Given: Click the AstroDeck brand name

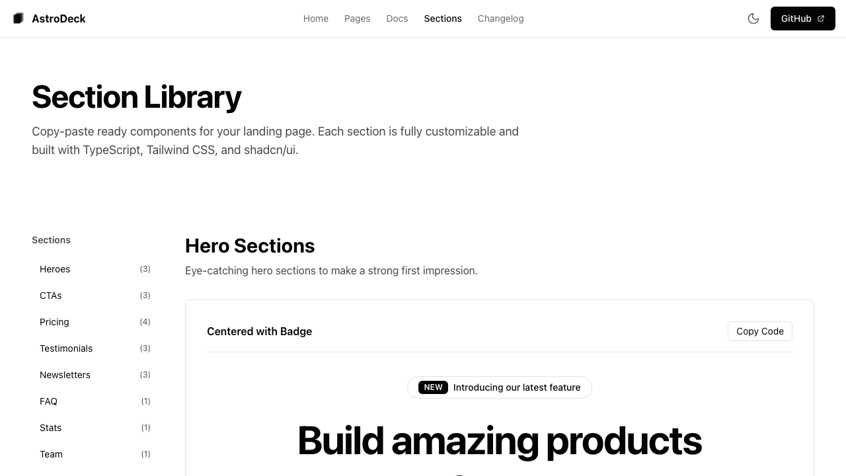Looking at the screenshot, I should click(x=59, y=19).
